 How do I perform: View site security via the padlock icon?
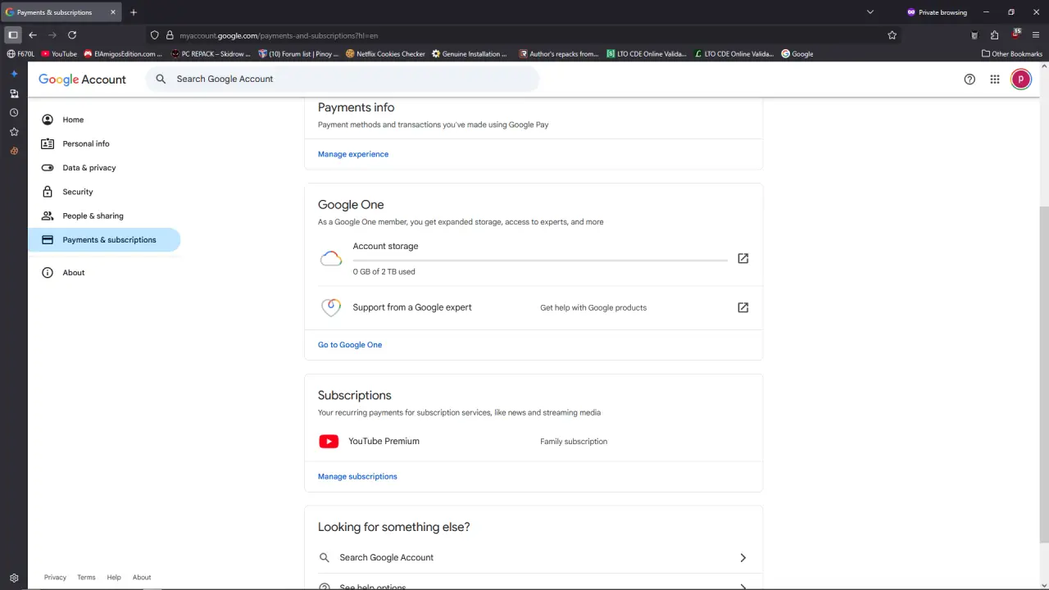pyautogui.click(x=170, y=35)
